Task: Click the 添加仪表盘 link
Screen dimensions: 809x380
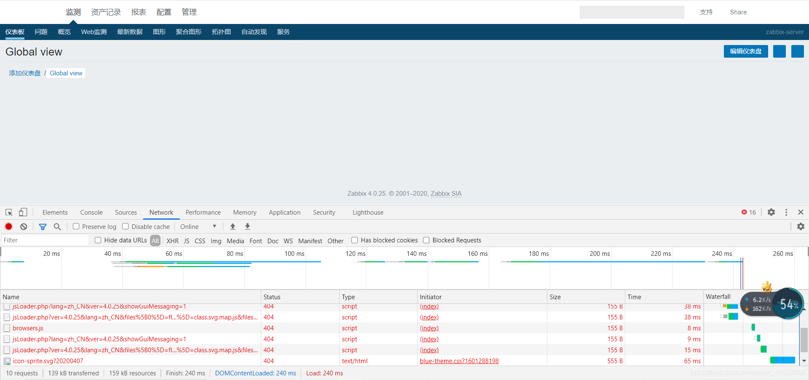Action: pyautogui.click(x=25, y=73)
